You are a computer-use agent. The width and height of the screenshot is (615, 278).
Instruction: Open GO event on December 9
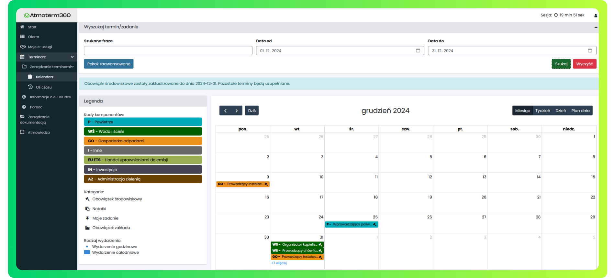243,184
